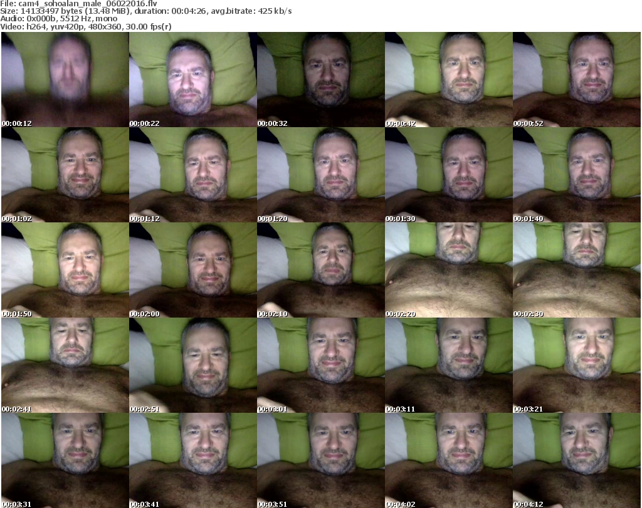Viewport: 642px width, 508px height.
Task: View the frame labeled 00:03:41
Action: [193, 460]
